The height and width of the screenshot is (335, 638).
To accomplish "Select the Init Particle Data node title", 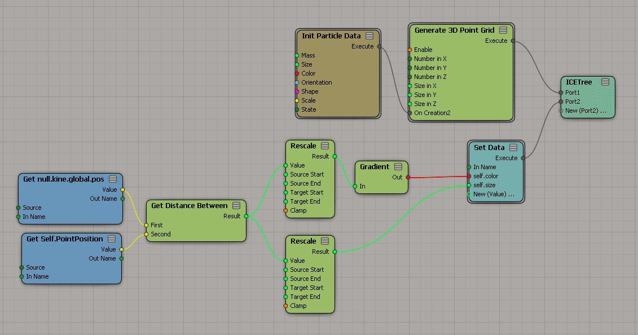I will [331, 36].
